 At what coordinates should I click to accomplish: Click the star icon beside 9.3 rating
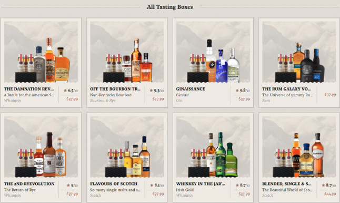click(151, 90)
